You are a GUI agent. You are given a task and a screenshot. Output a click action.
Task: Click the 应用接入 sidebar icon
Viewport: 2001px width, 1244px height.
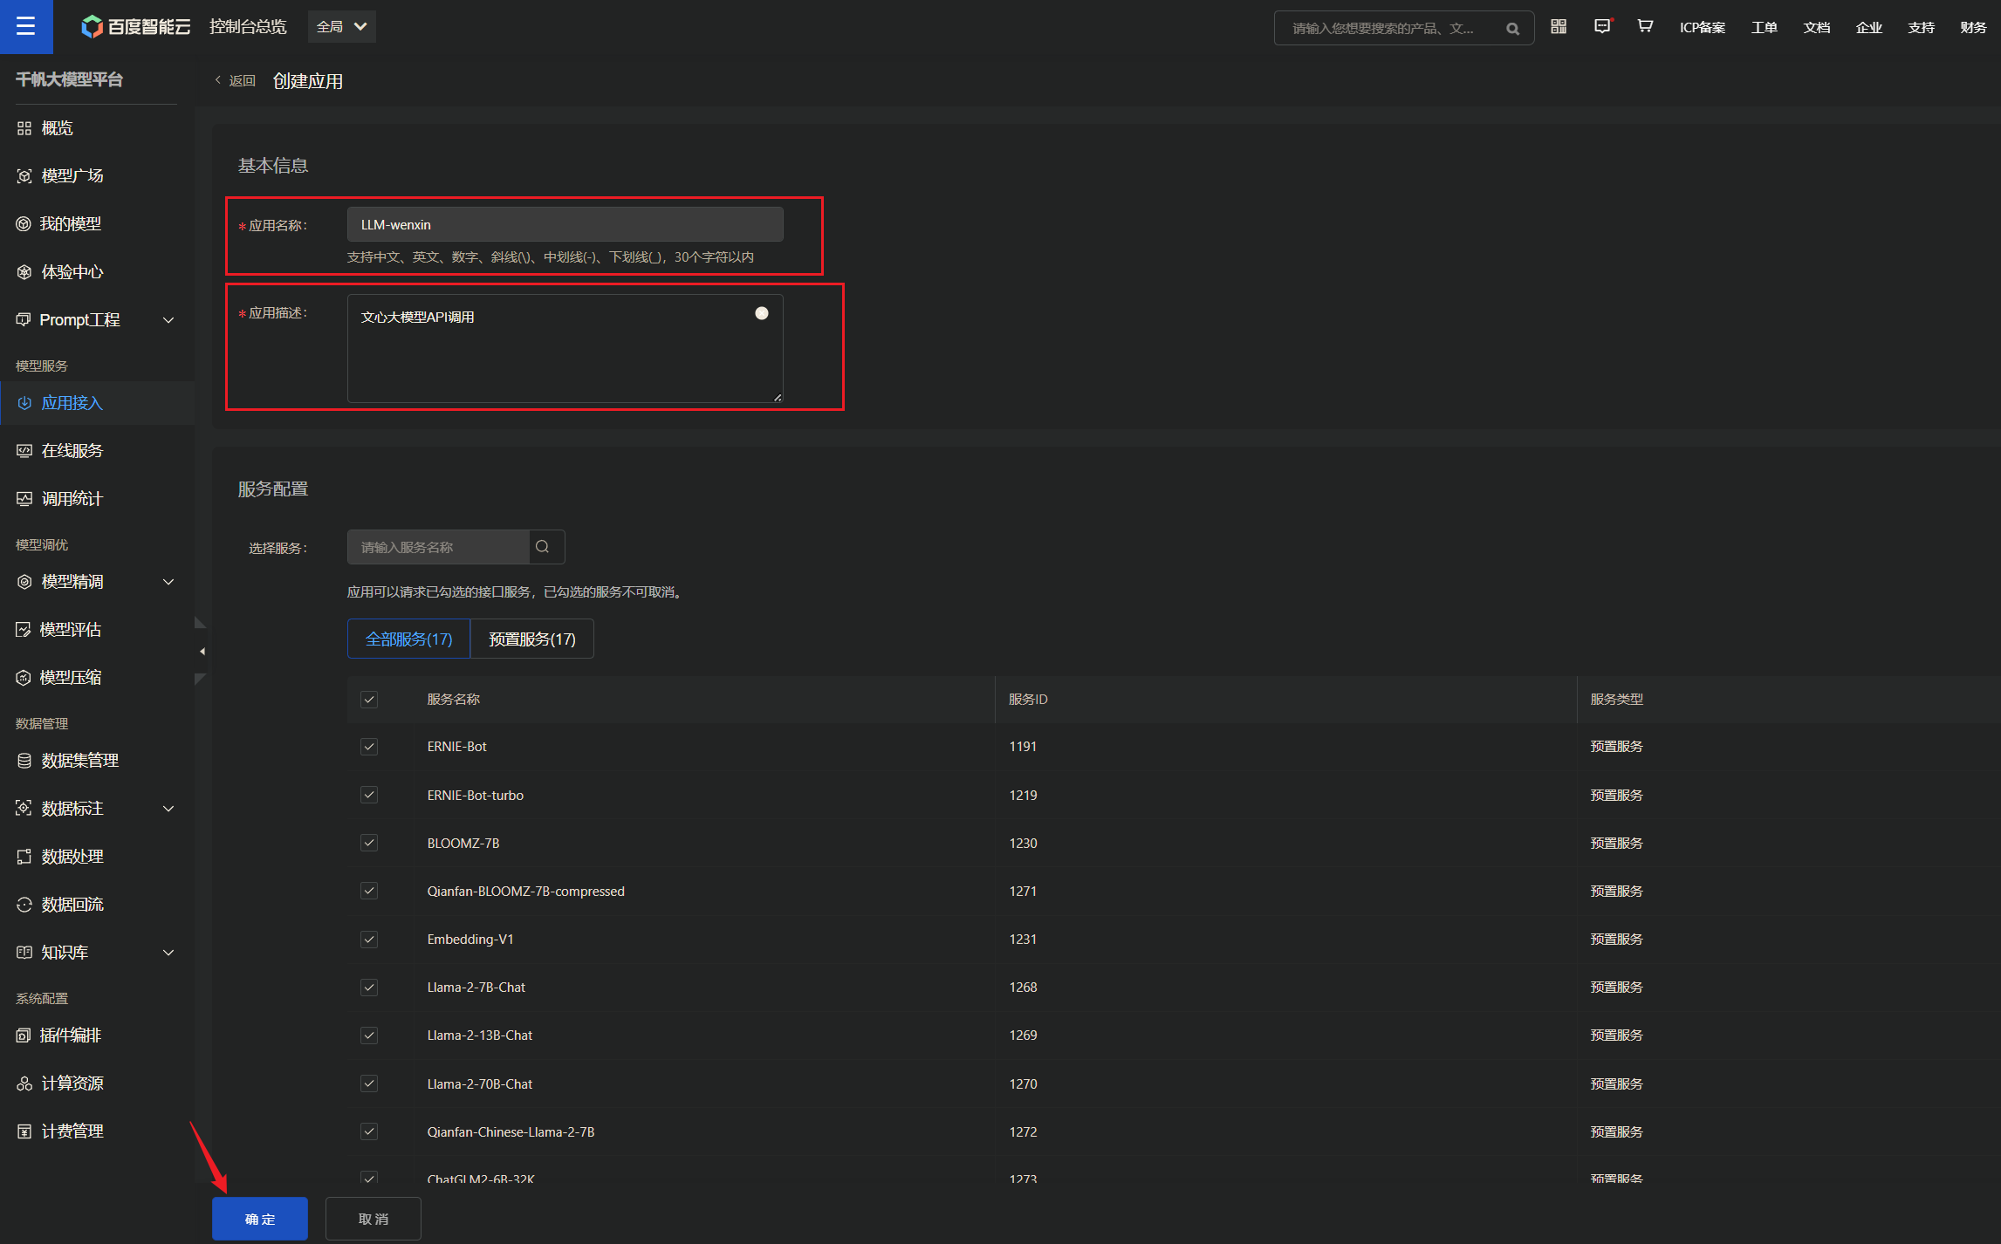[x=24, y=403]
